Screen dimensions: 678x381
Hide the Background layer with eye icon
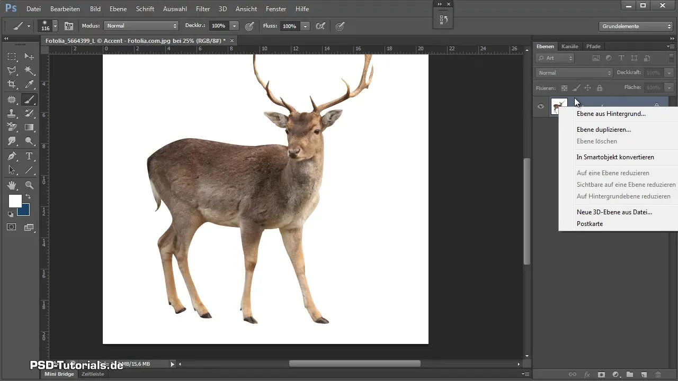[541, 106]
